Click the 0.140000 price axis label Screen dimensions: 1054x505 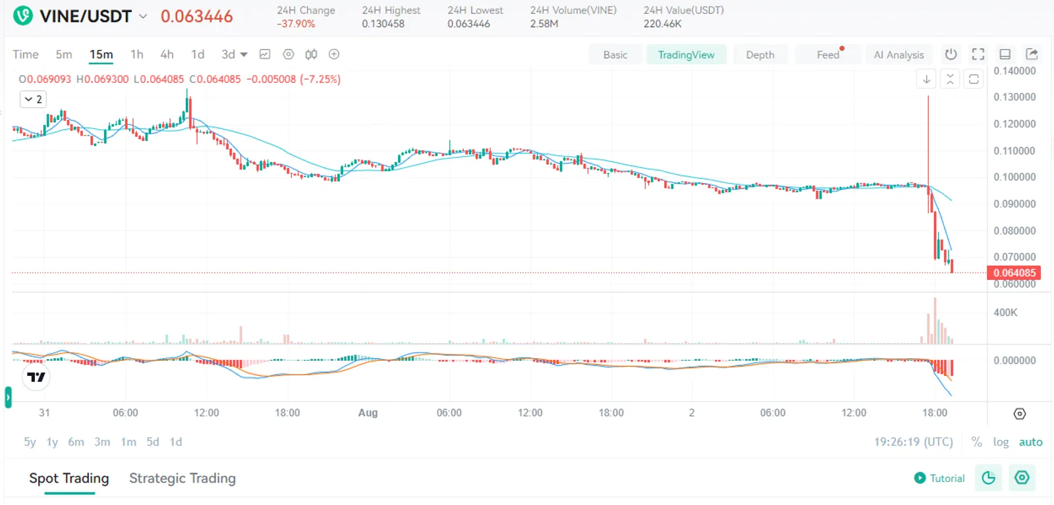pos(1014,71)
